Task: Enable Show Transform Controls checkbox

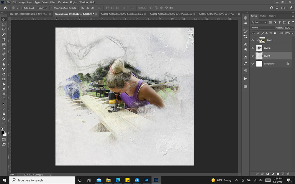Action: [x=52, y=8]
